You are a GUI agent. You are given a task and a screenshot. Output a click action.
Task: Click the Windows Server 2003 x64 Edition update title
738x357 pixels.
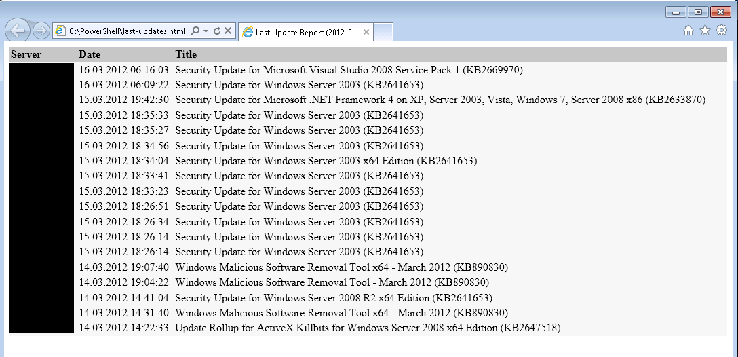(326, 161)
